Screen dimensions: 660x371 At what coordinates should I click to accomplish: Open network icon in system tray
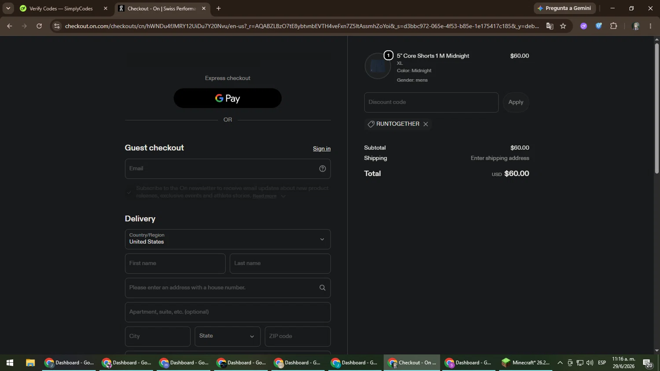[580, 363]
